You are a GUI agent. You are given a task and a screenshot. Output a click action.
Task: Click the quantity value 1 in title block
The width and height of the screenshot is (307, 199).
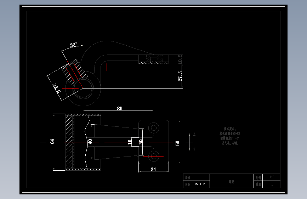coord(272,184)
